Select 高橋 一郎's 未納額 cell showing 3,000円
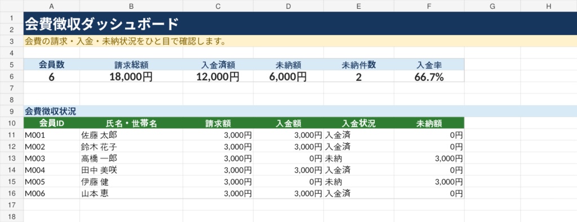577x222 pixels. [x=429, y=158]
